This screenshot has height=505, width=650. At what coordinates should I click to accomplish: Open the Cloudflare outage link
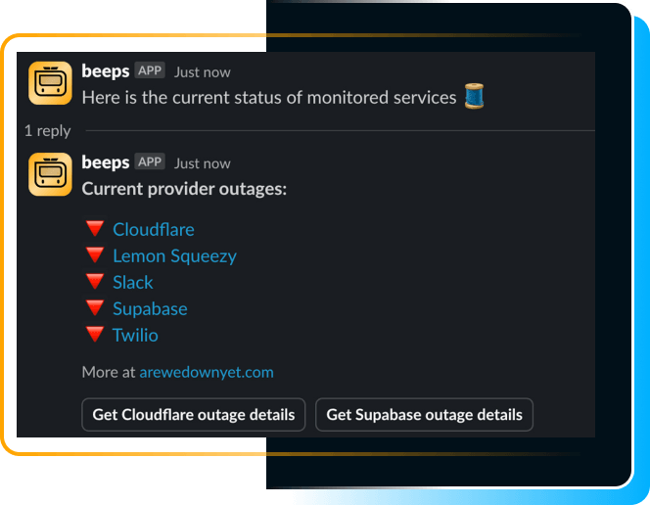(x=154, y=229)
